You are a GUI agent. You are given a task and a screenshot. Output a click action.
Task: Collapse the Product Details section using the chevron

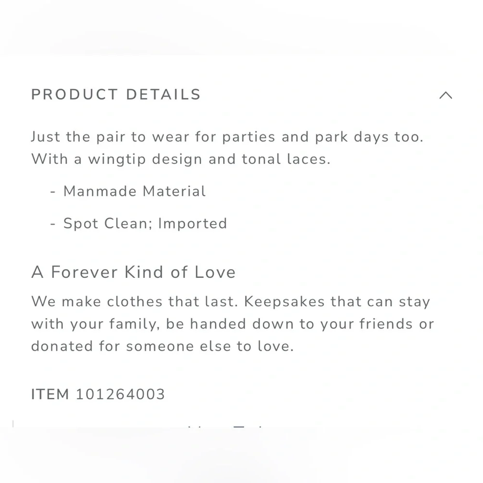446,95
